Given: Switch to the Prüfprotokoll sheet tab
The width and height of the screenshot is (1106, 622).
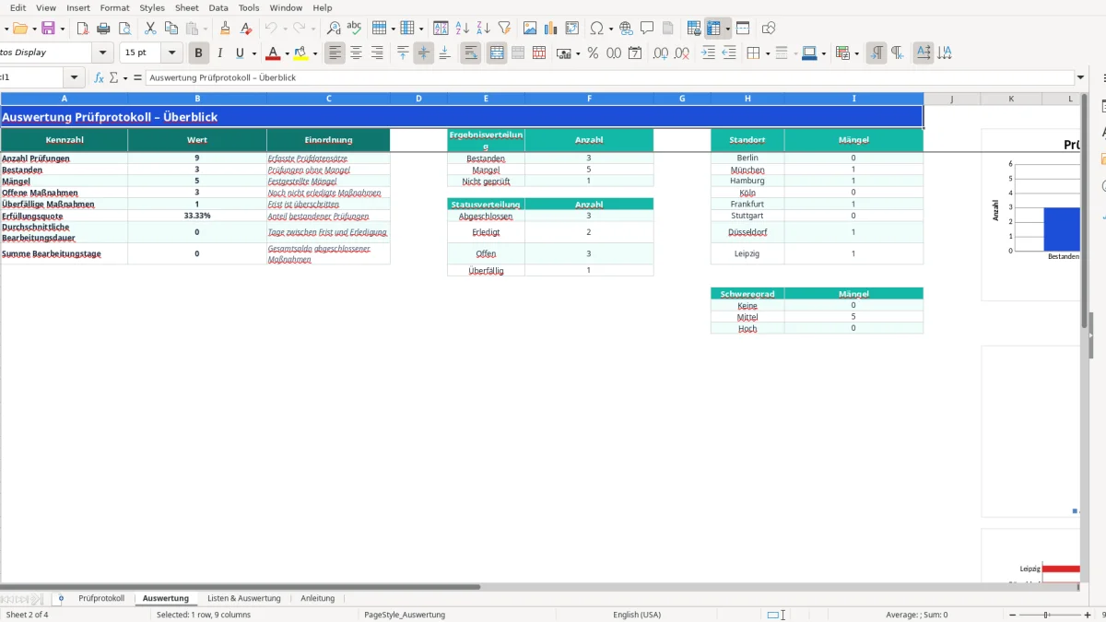Looking at the screenshot, I should [101, 598].
